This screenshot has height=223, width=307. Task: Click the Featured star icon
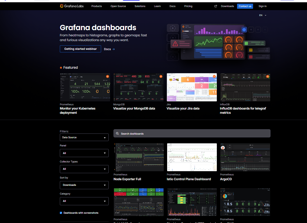point(61,68)
